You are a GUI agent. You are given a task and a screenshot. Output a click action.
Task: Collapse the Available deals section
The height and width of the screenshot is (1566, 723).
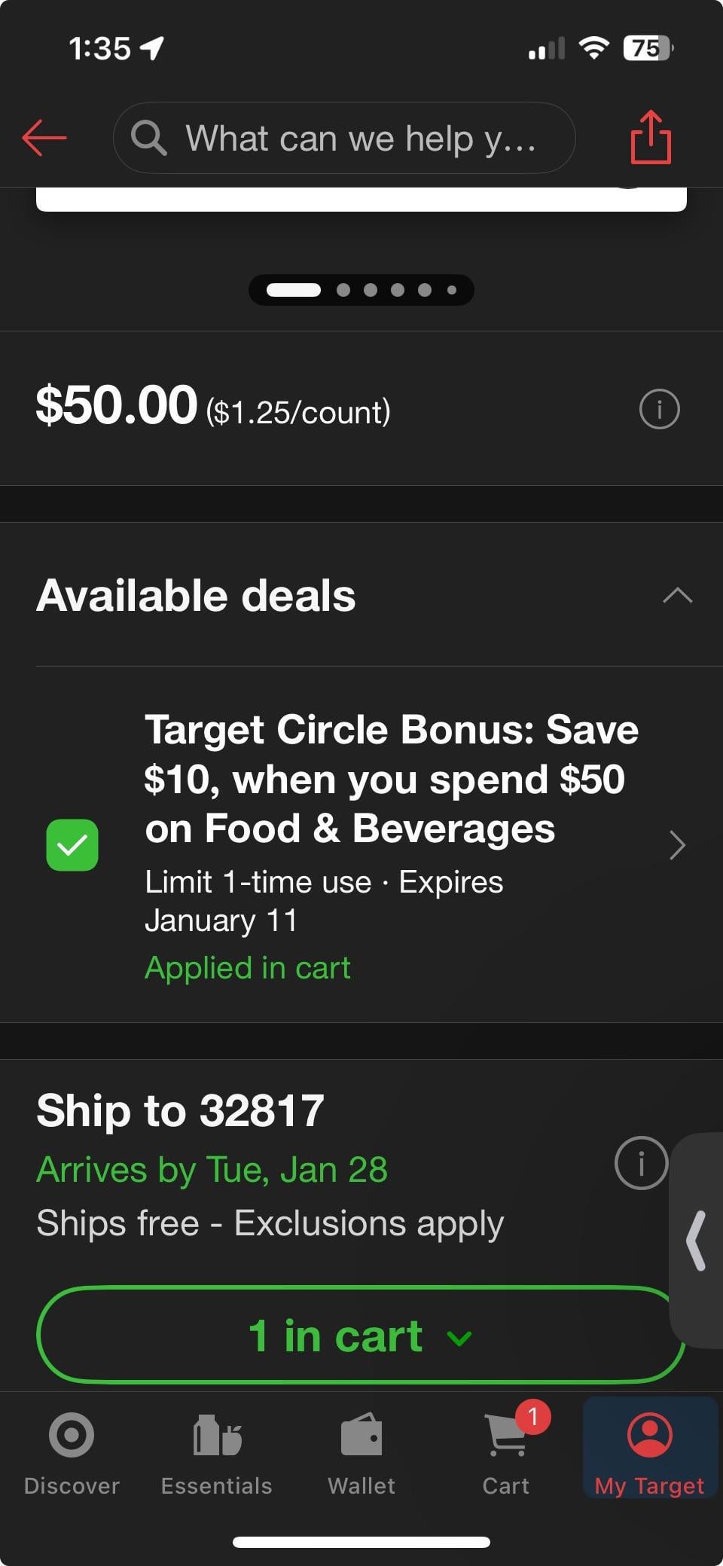(677, 595)
